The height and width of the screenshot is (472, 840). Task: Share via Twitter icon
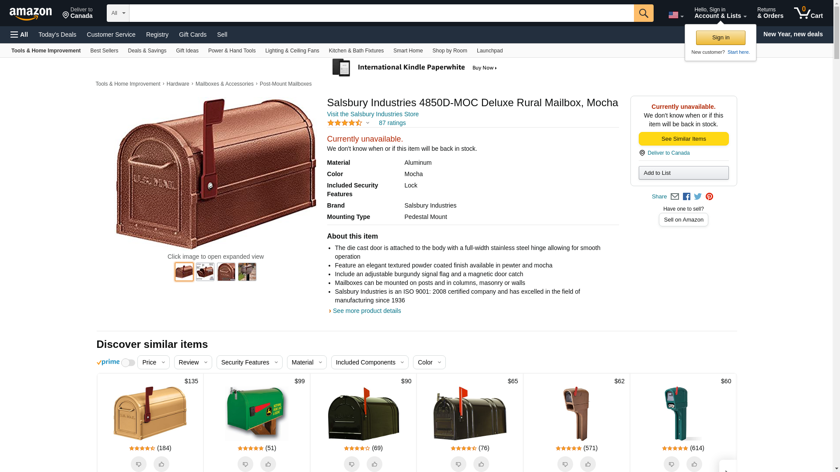[x=698, y=197]
